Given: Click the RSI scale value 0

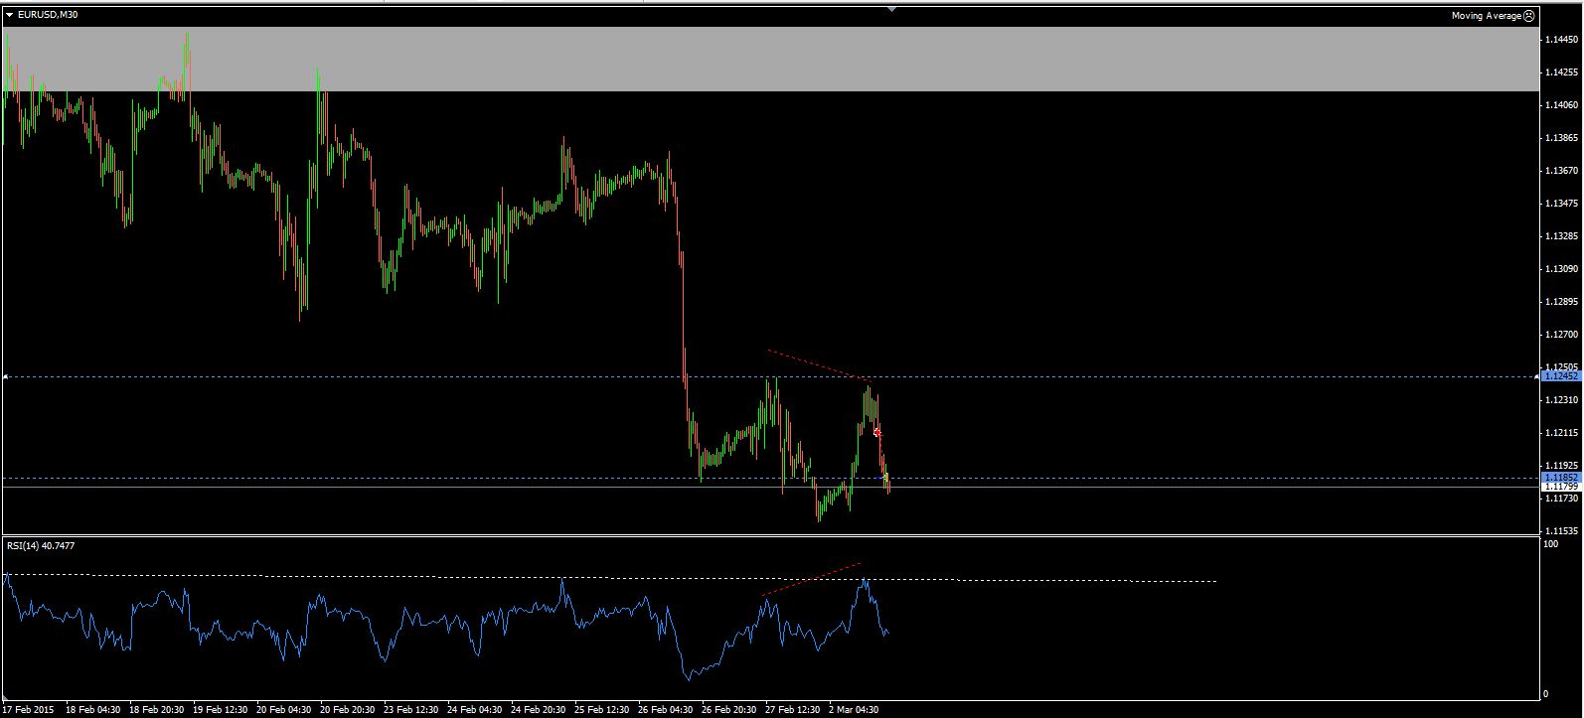Looking at the screenshot, I should (1545, 693).
